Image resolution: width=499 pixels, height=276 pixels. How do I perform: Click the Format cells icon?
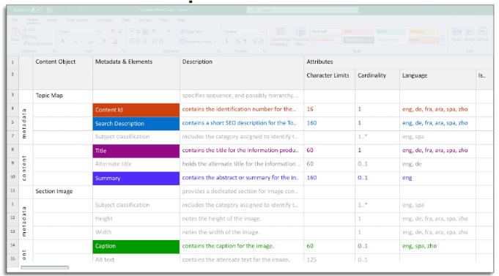(482, 31)
